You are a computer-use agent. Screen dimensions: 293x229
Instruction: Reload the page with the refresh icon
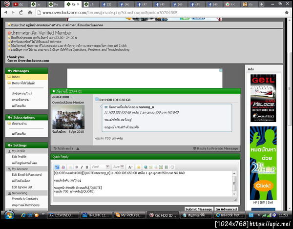(21, 13)
